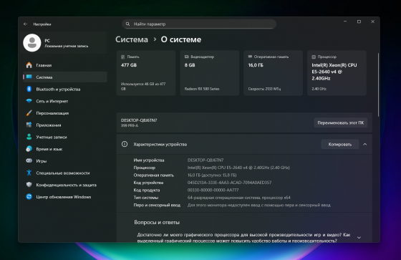Click the 16,0 ГБ доступно 15,8 ГБ value
Screen dimensions: 401x260
pos(212,175)
